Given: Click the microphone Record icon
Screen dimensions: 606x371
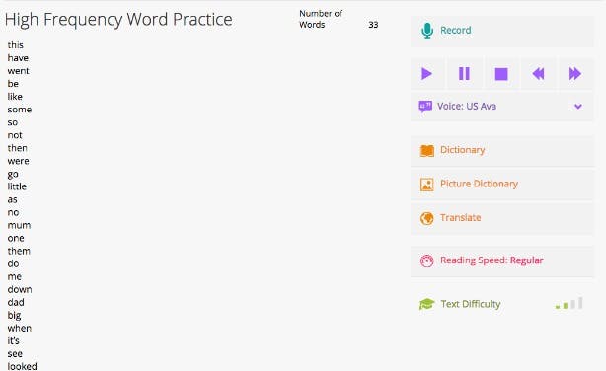Looking at the screenshot, I should (427, 31).
